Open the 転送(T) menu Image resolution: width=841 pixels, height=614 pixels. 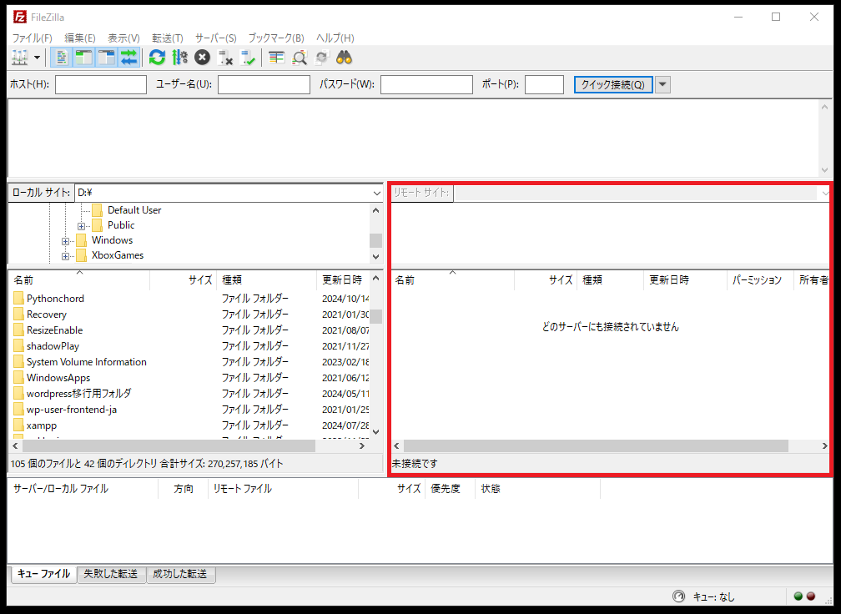pos(167,38)
